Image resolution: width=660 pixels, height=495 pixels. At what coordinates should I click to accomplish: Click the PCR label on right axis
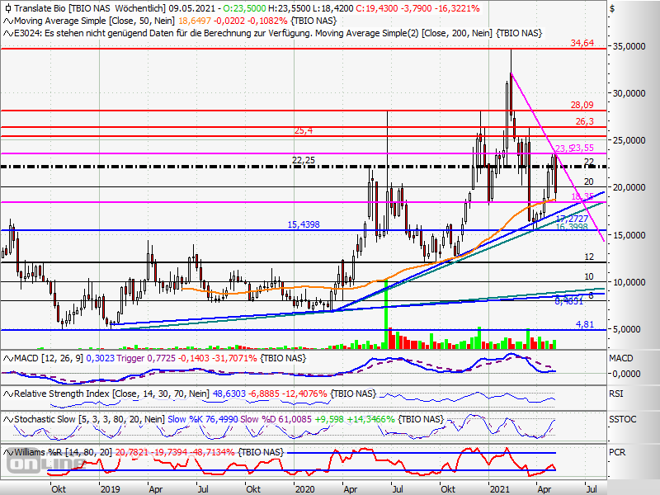pos(618,453)
